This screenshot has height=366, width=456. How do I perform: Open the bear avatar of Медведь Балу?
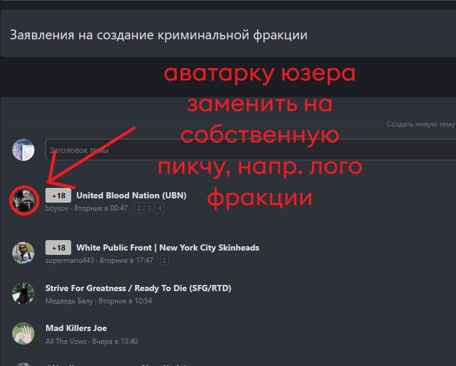pyautogui.click(x=23, y=294)
